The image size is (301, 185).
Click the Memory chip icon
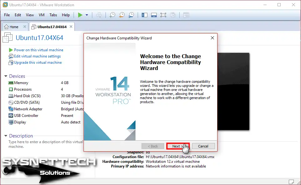tap(11, 83)
